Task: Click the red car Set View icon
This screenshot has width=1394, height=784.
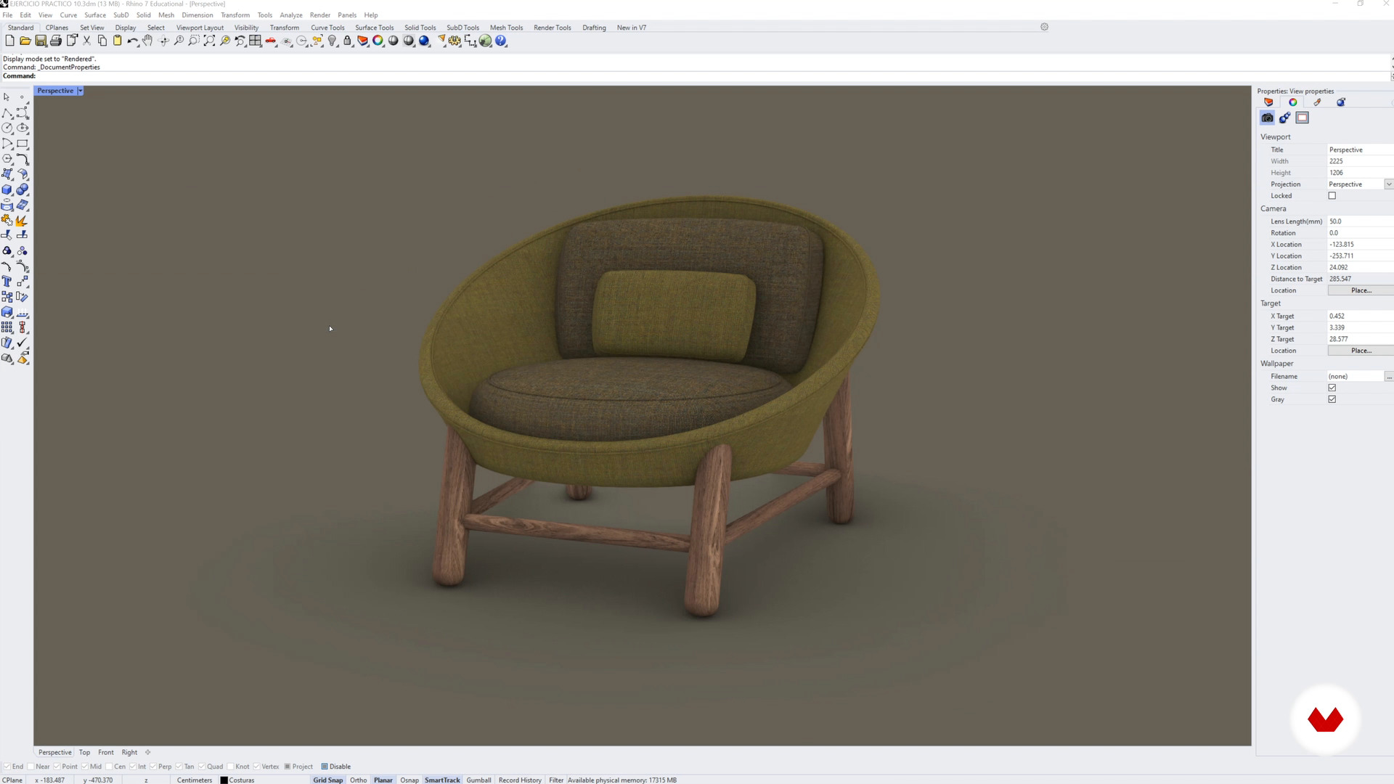Action: tap(271, 41)
